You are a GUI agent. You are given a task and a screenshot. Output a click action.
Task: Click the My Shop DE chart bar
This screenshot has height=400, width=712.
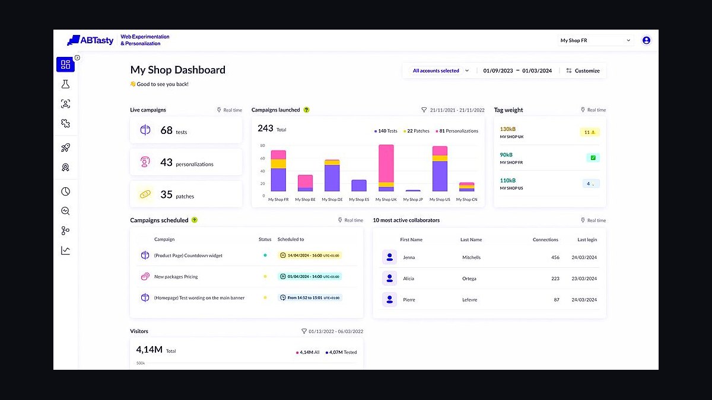point(332,175)
